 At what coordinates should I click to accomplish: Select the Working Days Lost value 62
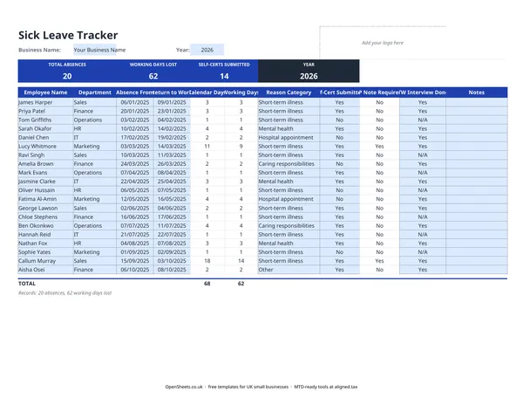[153, 76]
